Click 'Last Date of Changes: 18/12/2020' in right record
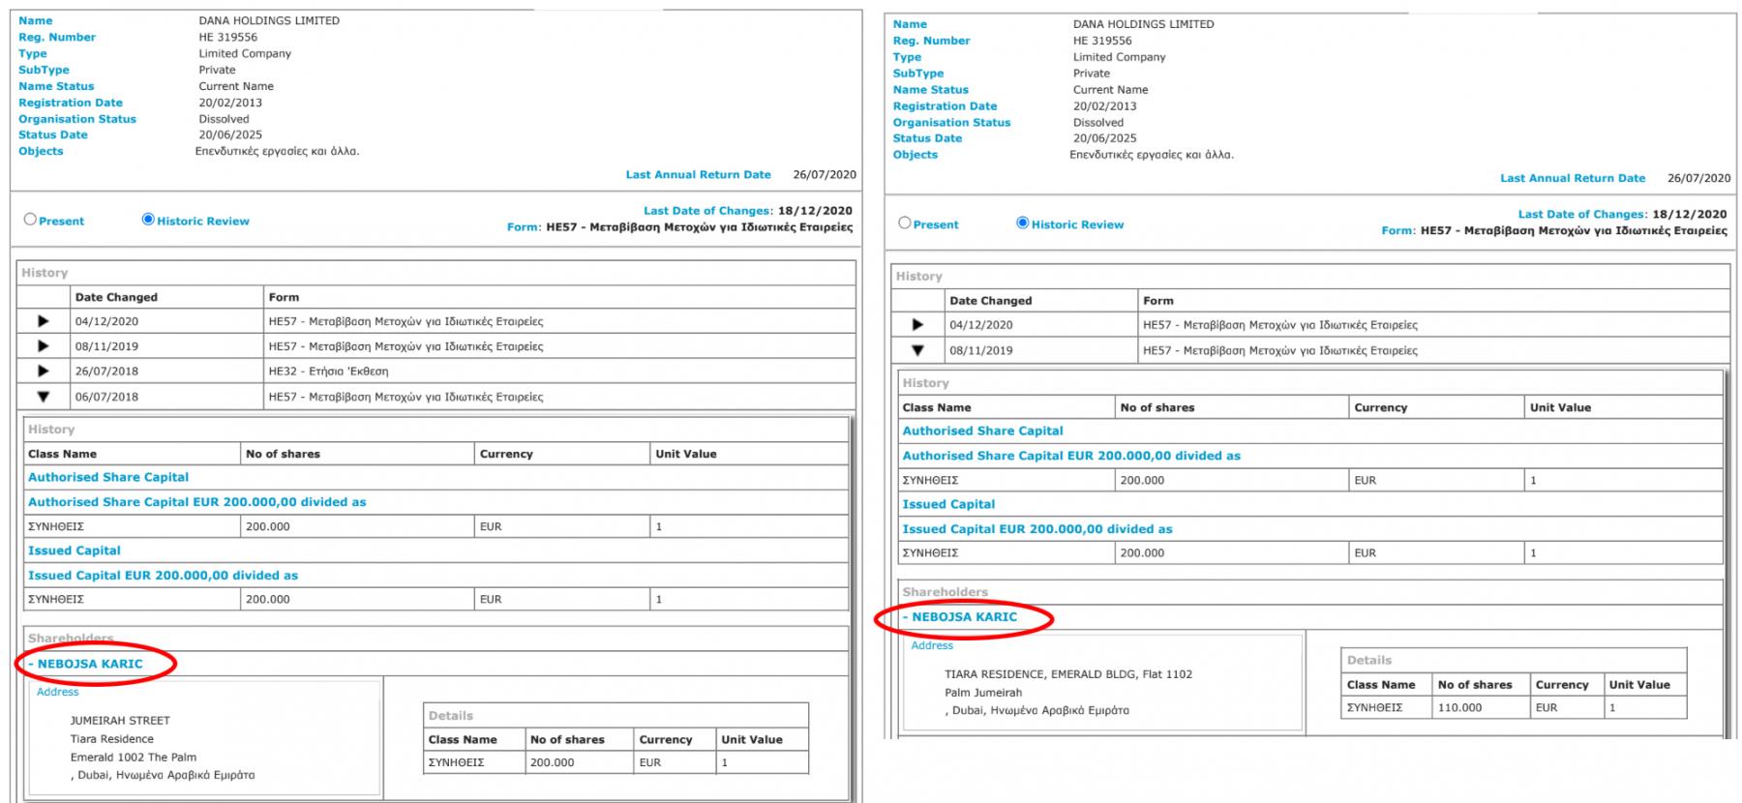Viewport: 1742px width, 803px height. point(1622,214)
